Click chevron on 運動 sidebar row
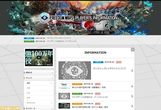 (x=52, y=83)
